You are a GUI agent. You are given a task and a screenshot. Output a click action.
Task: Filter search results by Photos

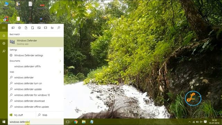39,28
